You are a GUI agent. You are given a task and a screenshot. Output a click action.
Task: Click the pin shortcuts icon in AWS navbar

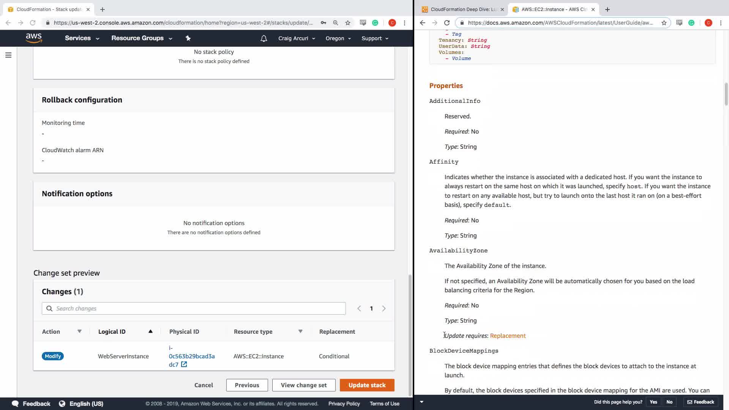pos(188,38)
